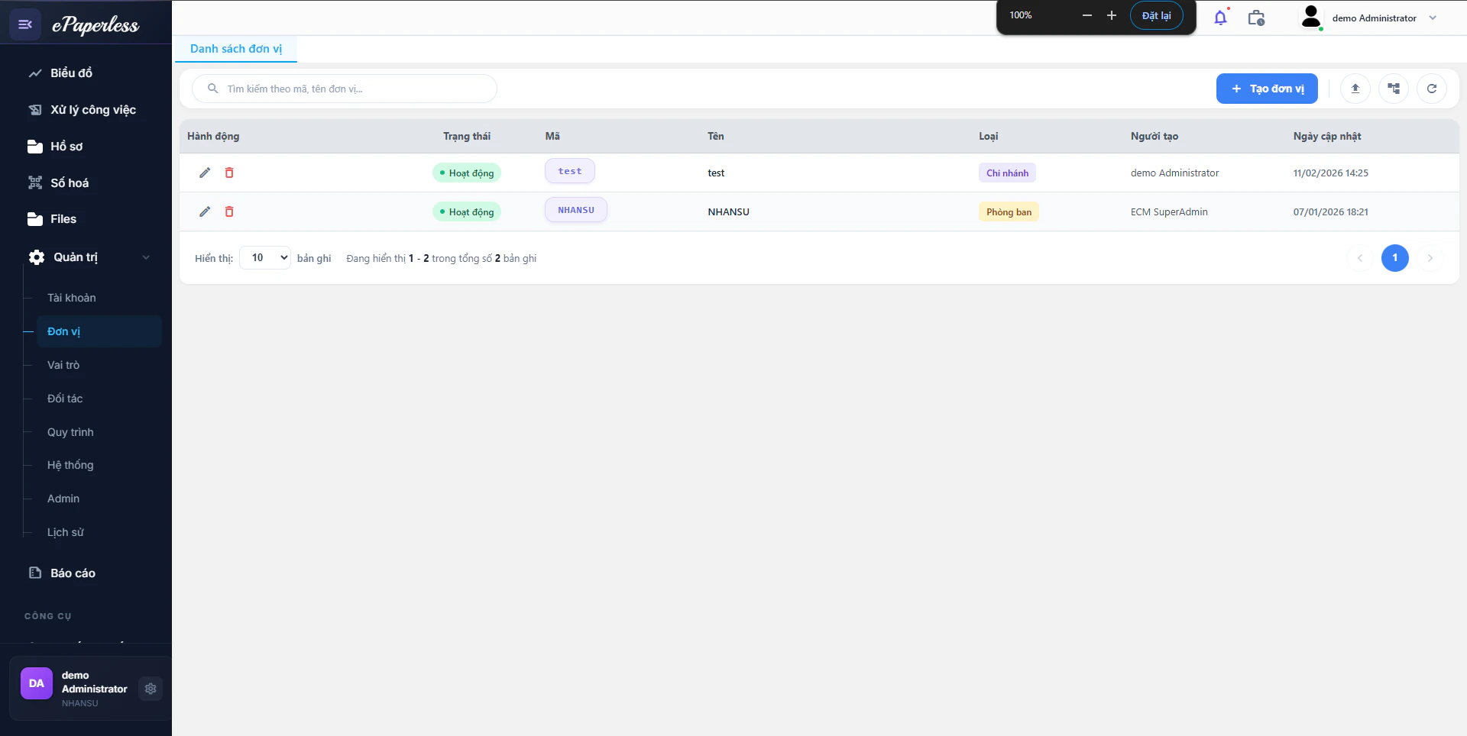1467x736 pixels.
Task: Open Vai trò submenu
Action: (x=63, y=365)
